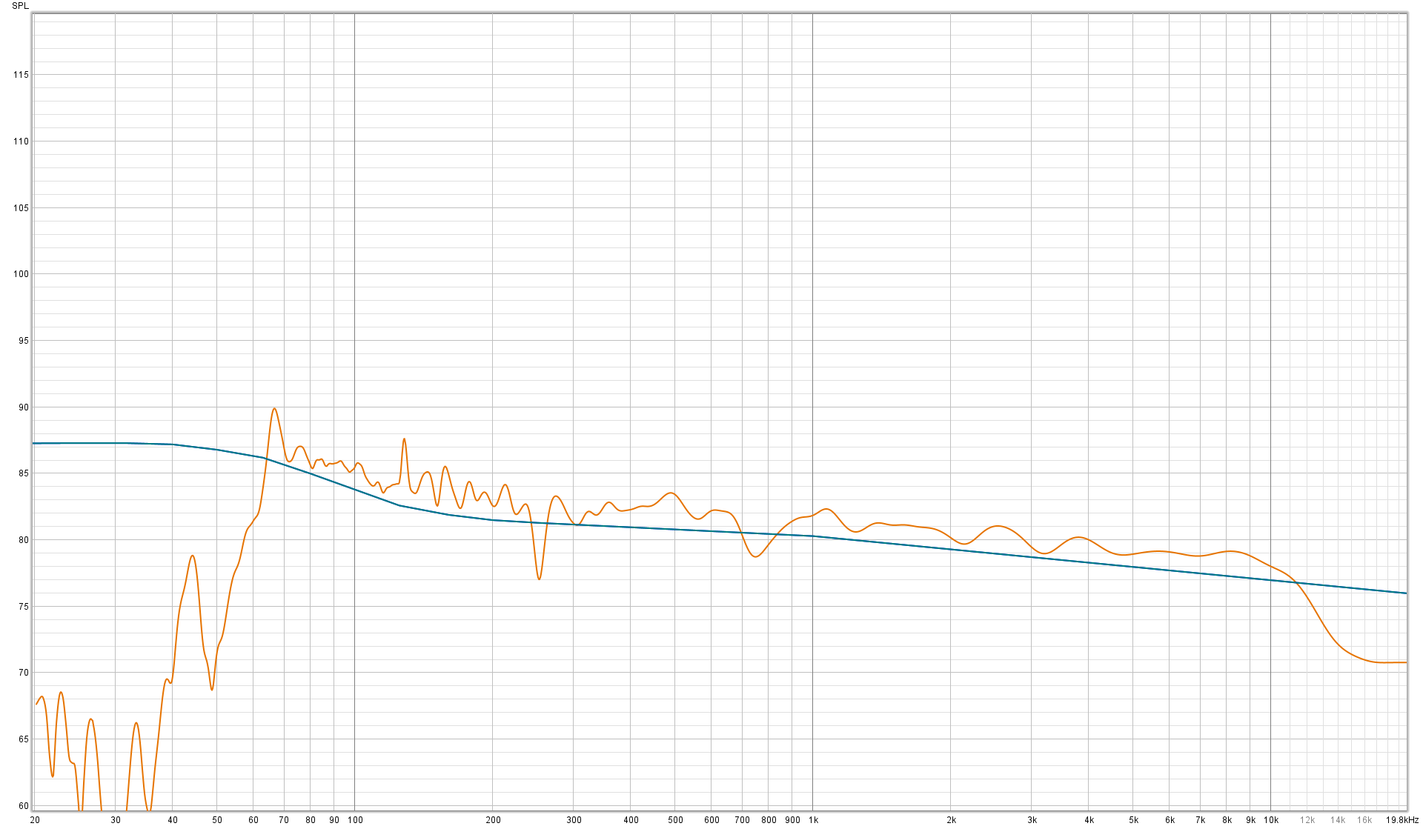Image resolution: width=1423 pixels, height=829 pixels.
Task: Select the 75 dB SPL axis label
Action: pos(24,607)
